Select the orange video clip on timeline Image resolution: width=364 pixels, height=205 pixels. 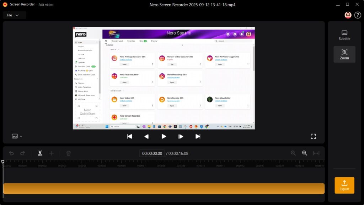point(164,188)
